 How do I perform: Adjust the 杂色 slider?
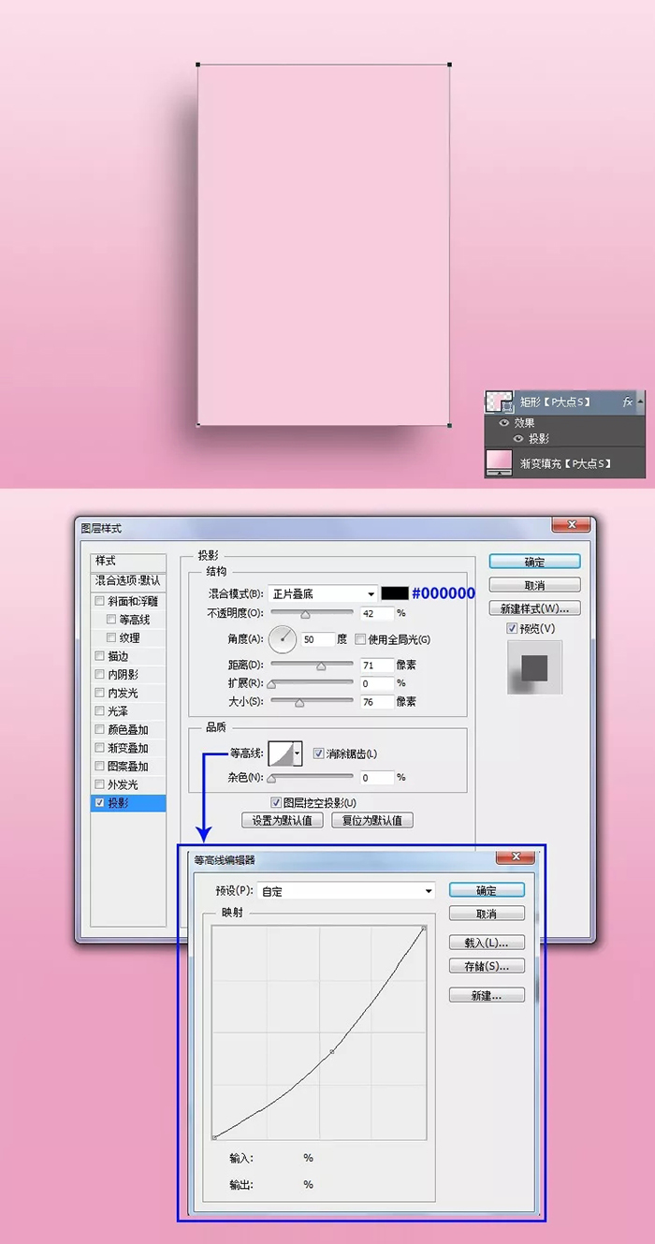[x=271, y=778]
